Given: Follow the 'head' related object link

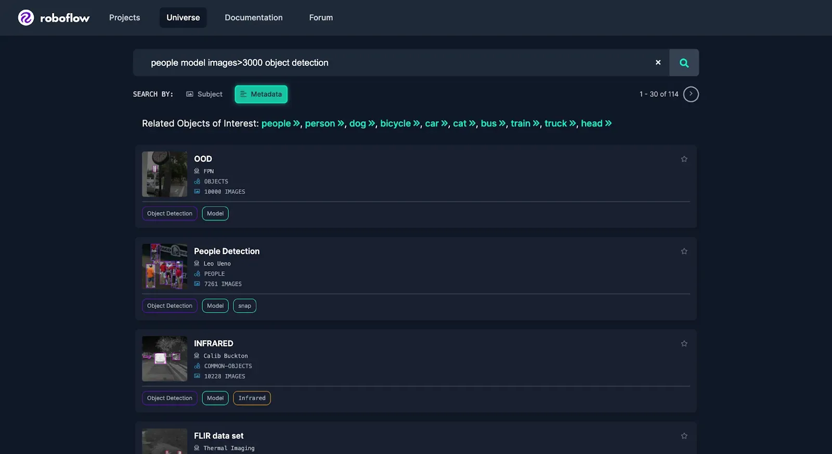Looking at the screenshot, I should [596, 123].
